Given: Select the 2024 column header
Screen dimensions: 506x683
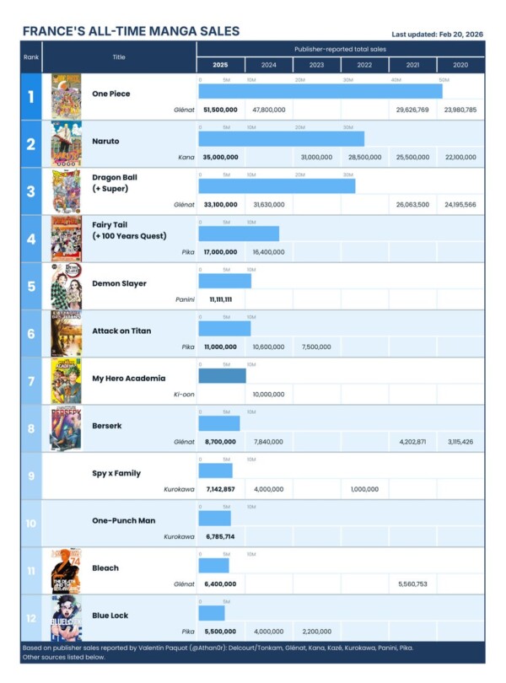Looking at the screenshot, I should pos(268,65).
